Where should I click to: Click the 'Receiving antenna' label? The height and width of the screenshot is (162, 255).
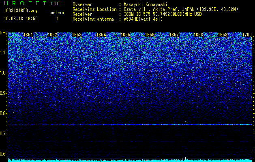click(x=93, y=19)
